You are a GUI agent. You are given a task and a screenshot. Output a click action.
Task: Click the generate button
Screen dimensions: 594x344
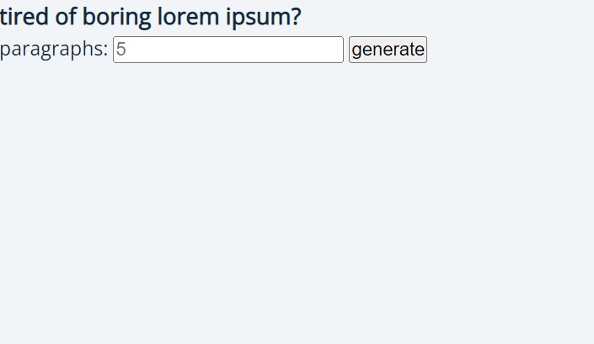coord(388,50)
